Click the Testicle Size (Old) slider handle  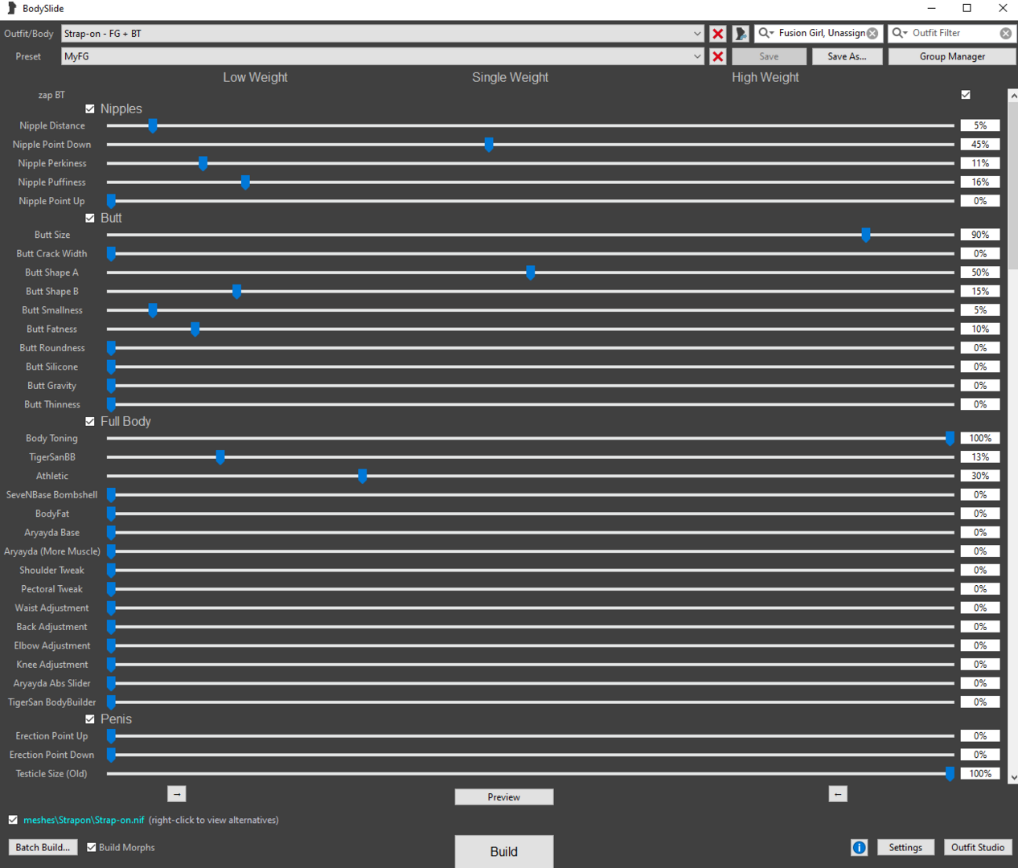(x=950, y=774)
